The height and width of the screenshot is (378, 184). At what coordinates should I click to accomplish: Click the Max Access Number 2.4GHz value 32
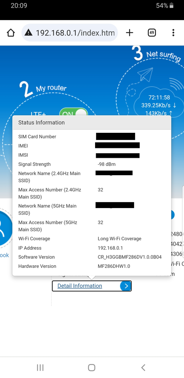(100, 190)
